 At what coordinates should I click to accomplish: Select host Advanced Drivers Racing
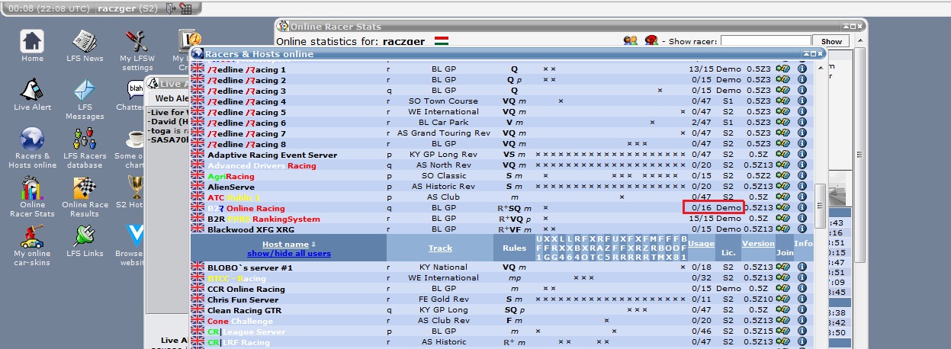[x=262, y=165]
